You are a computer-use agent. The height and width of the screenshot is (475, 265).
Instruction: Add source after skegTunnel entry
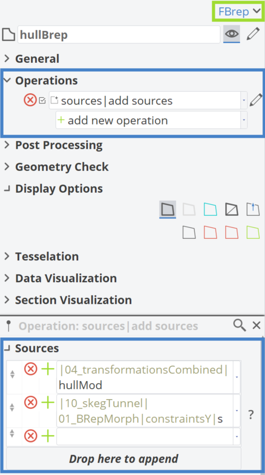48,403
